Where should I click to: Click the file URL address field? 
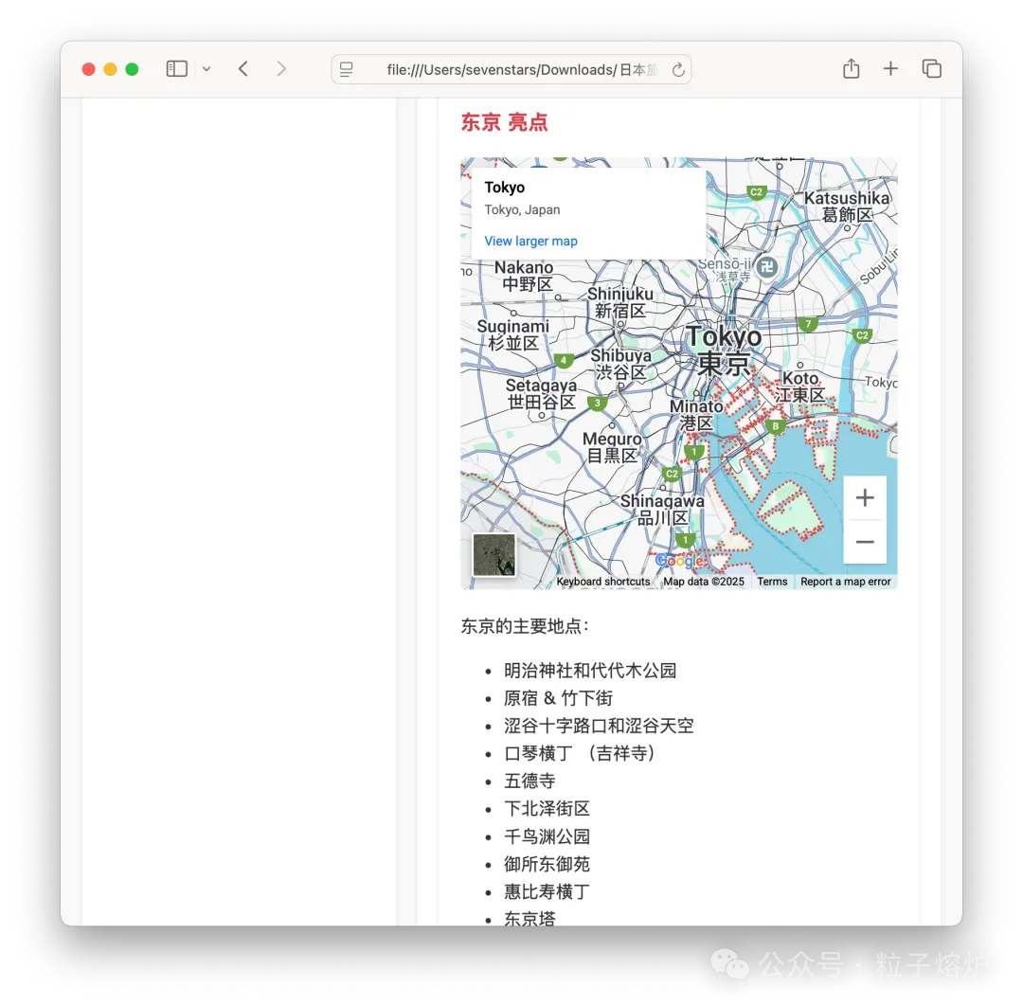[511, 69]
